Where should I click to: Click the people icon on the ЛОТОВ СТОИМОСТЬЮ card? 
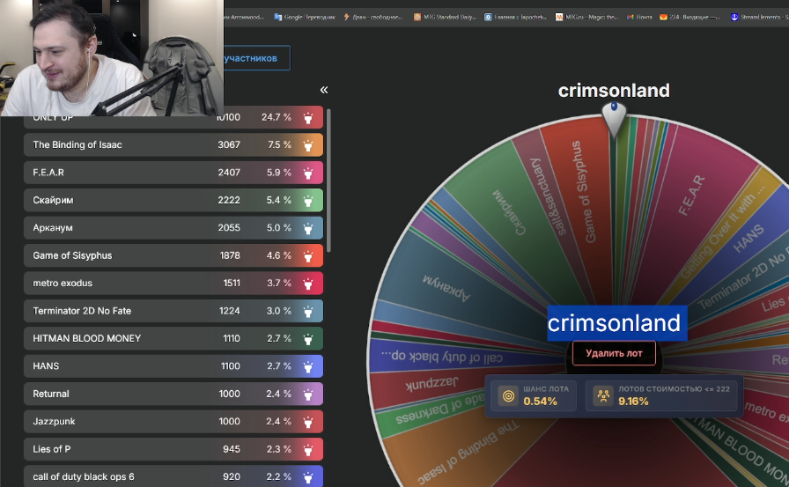[x=603, y=396]
